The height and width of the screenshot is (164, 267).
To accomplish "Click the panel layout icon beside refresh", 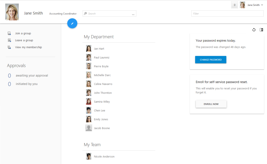I will (261, 30).
